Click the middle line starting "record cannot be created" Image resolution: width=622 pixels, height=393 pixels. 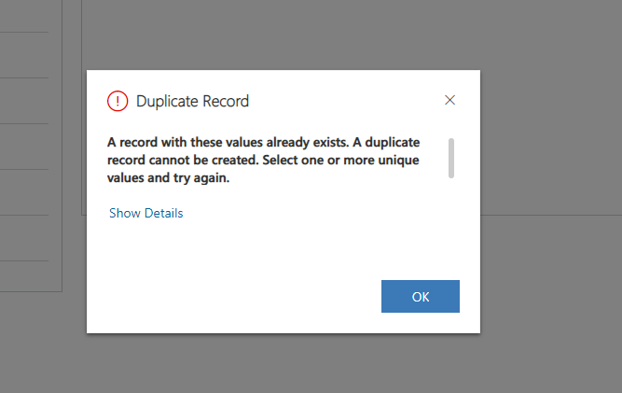pos(263,161)
